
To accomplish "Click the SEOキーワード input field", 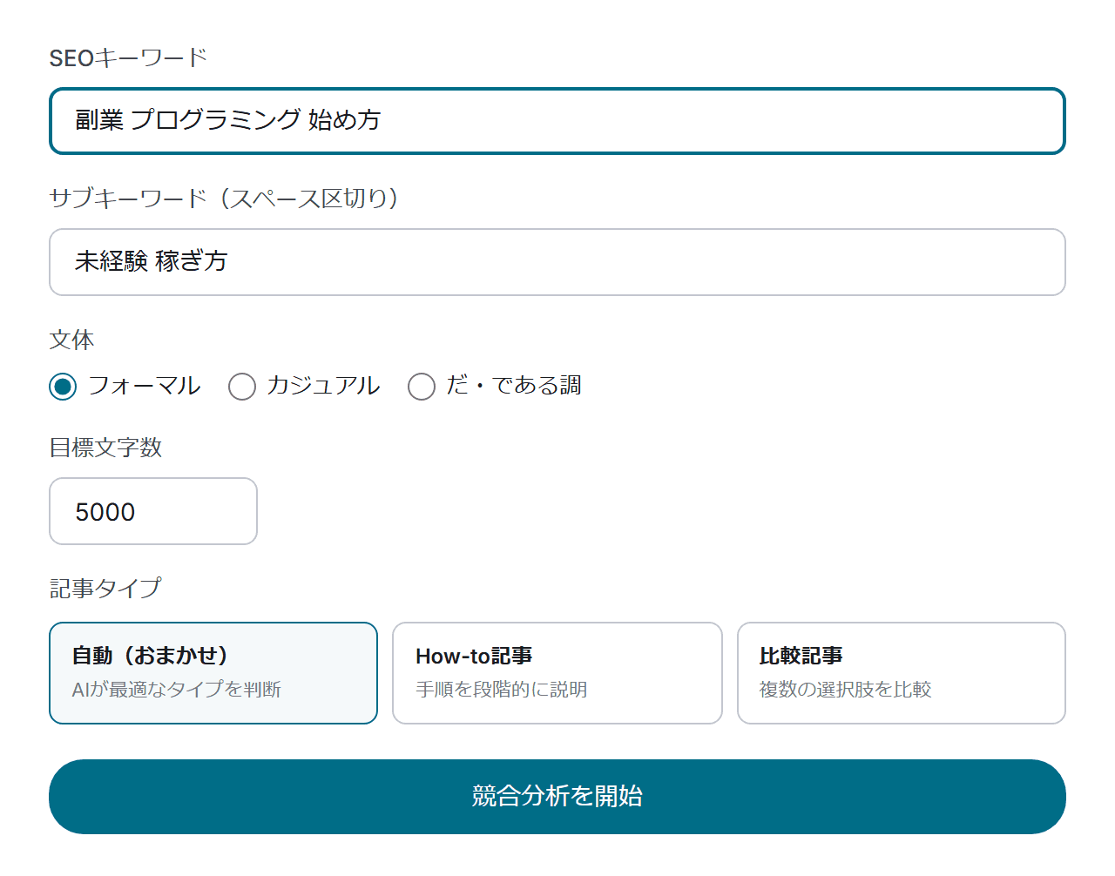I will click(x=557, y=121).
